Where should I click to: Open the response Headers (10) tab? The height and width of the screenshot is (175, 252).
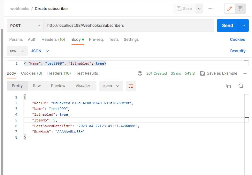click(59, 73)
